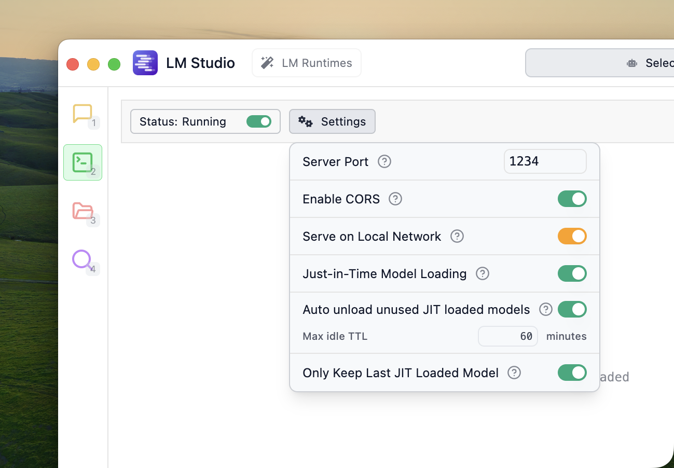Click the Max idle TTL label
The height and width of the screenshot is (468, 674).
point(335,336)
